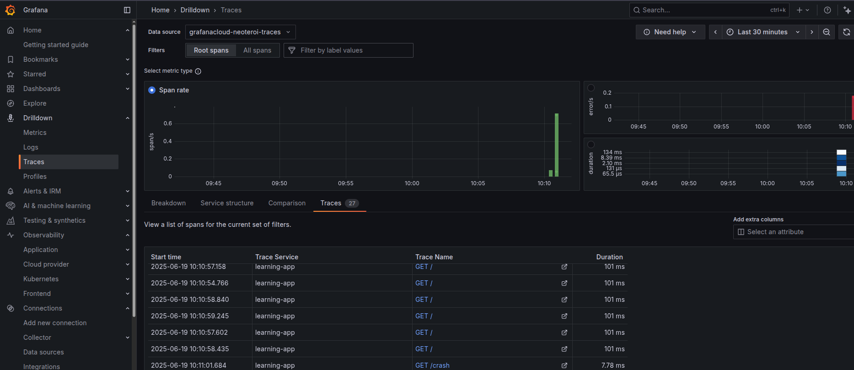Switch to the Service structure tab
This screenshot has height=370, width=854.
coord(227,203)
